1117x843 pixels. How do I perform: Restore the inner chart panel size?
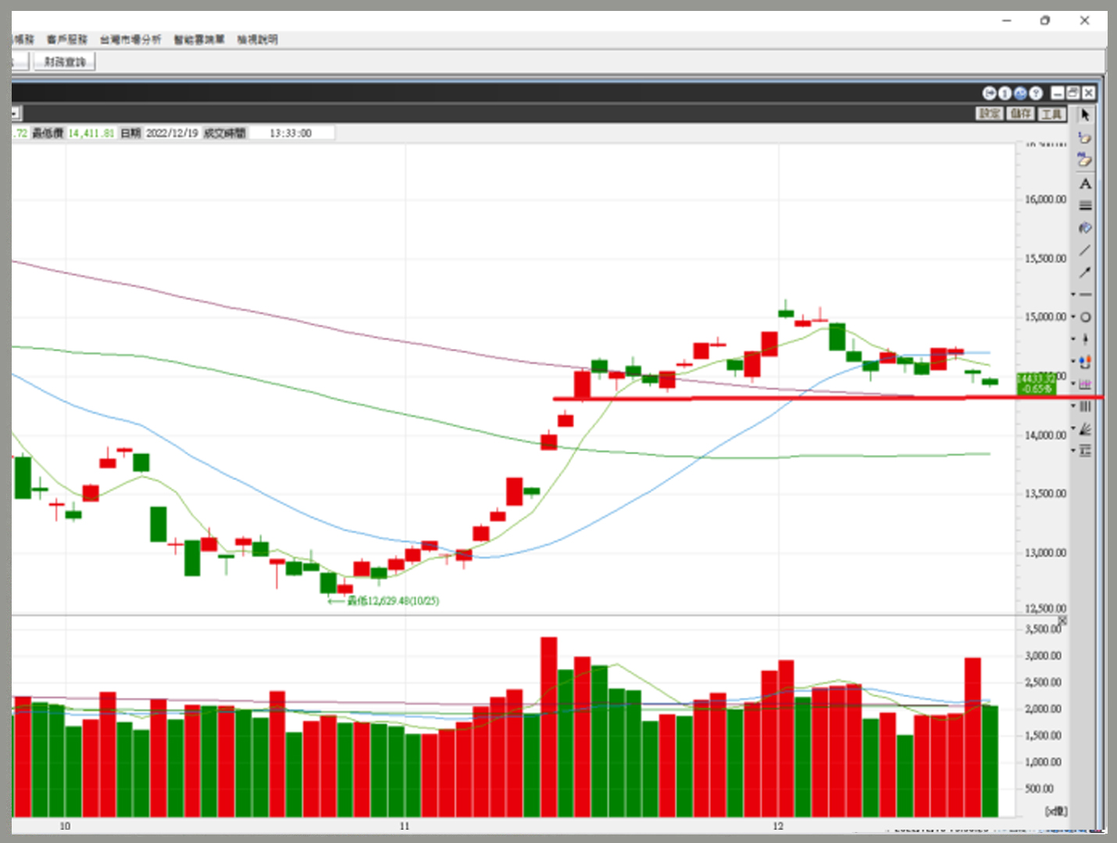click(x=1073, y=94)
